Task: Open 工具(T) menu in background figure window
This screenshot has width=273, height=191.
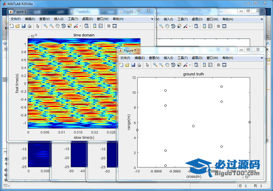Action: [183, 19]
